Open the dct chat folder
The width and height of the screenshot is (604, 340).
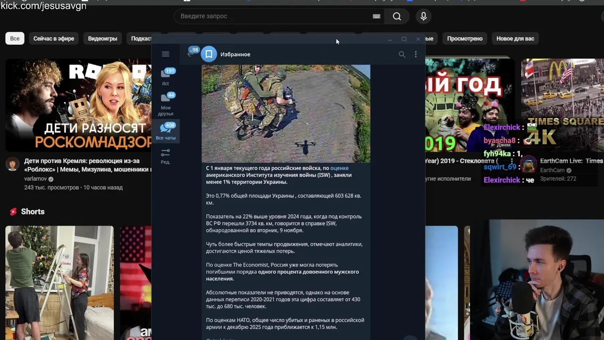point(166,77)
